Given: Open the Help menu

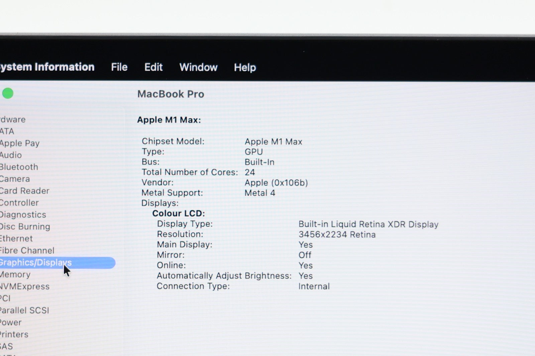Looking at the screenshot, I should pos(245,67).
